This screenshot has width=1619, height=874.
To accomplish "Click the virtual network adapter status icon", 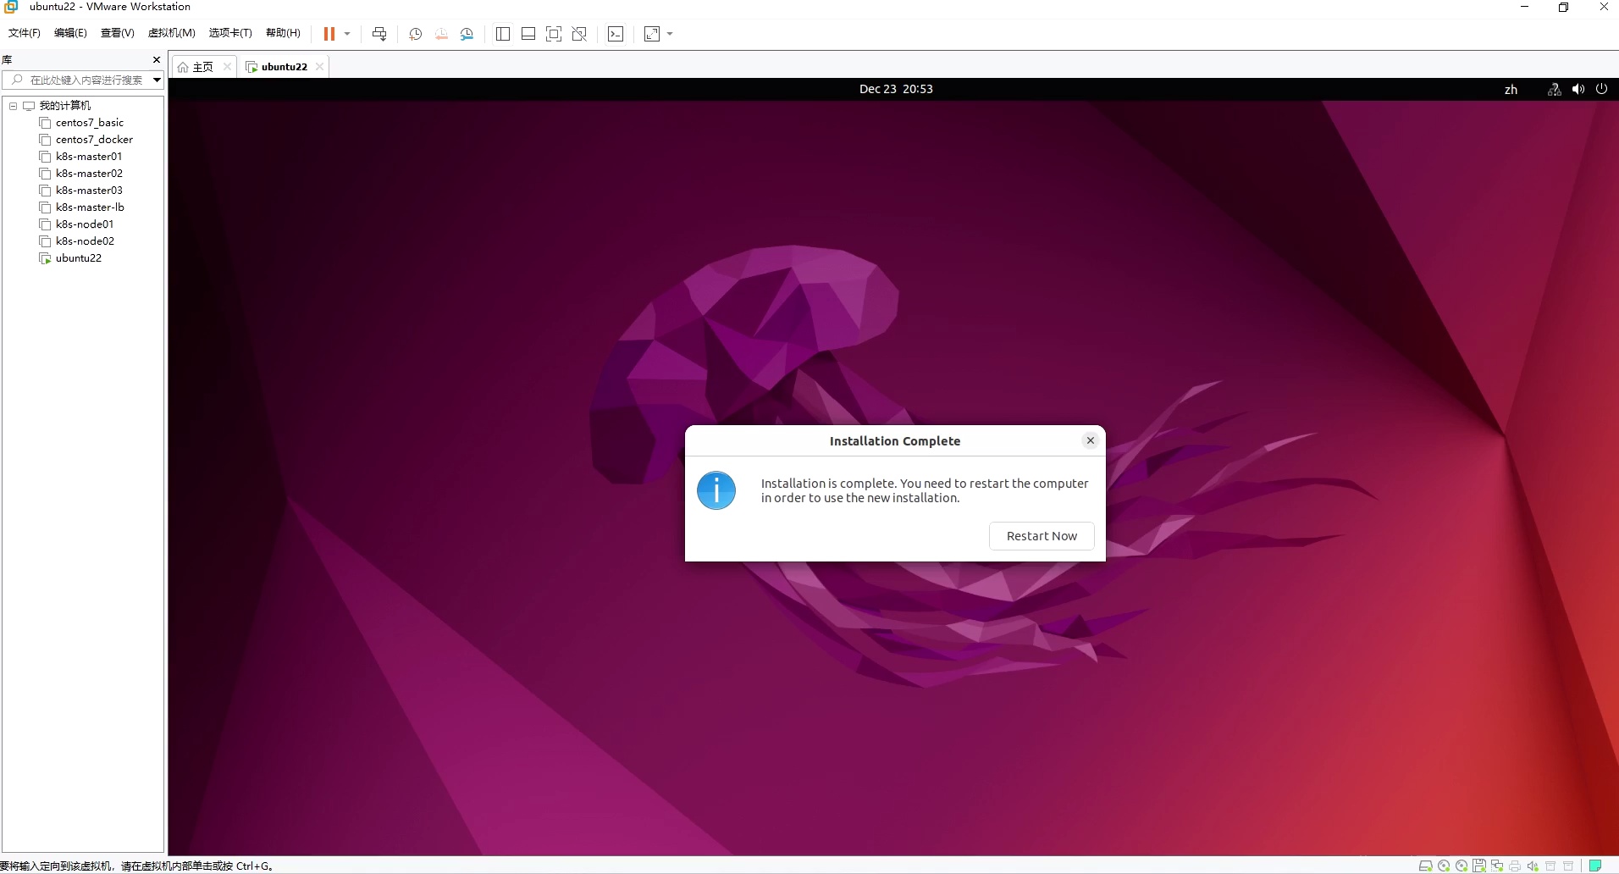I will pyautogui.click(x=1497, y=866).
